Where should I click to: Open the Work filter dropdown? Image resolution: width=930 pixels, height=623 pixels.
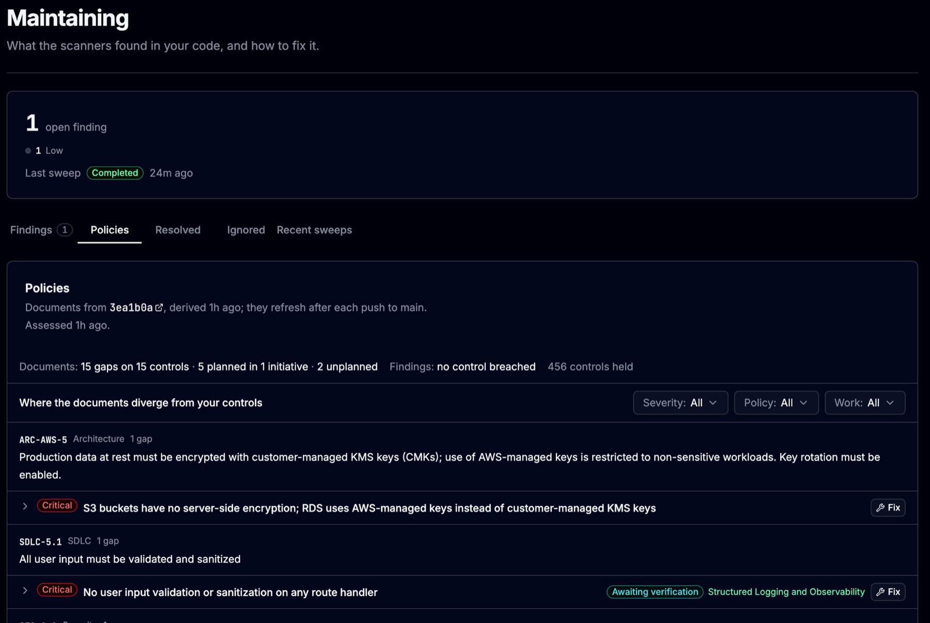[865, 403]
